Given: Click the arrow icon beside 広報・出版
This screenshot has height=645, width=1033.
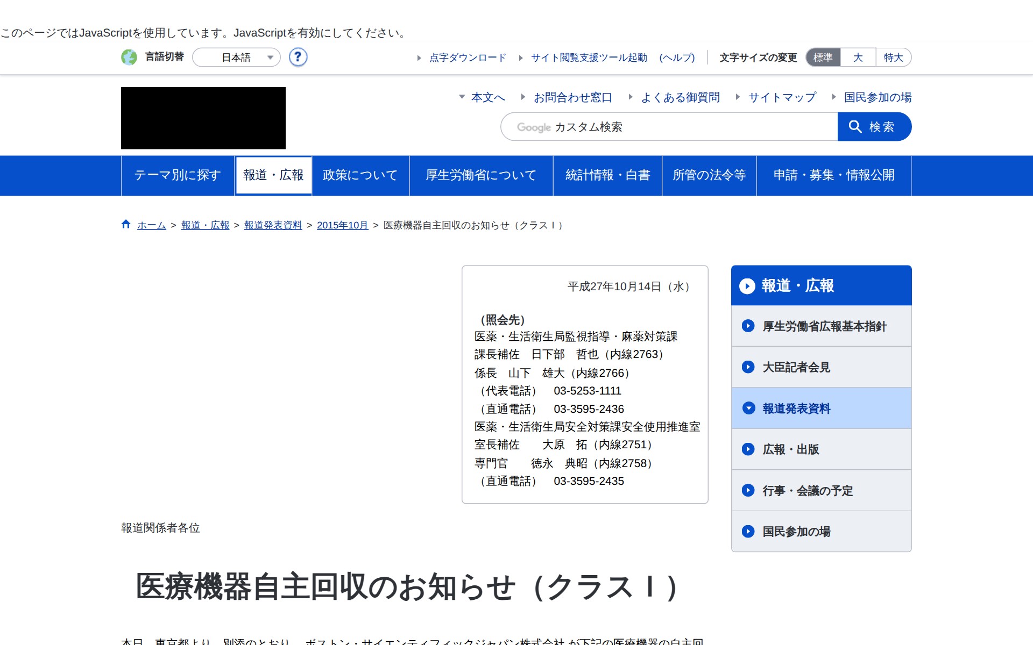Looking at the screenshot, I should [x=747, y=449].
